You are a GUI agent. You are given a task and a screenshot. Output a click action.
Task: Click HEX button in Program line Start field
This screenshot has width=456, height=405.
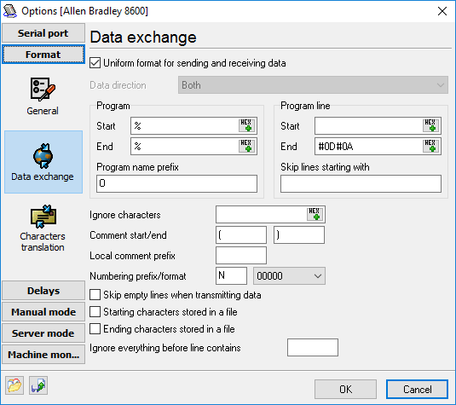click(x=430, y=125)
